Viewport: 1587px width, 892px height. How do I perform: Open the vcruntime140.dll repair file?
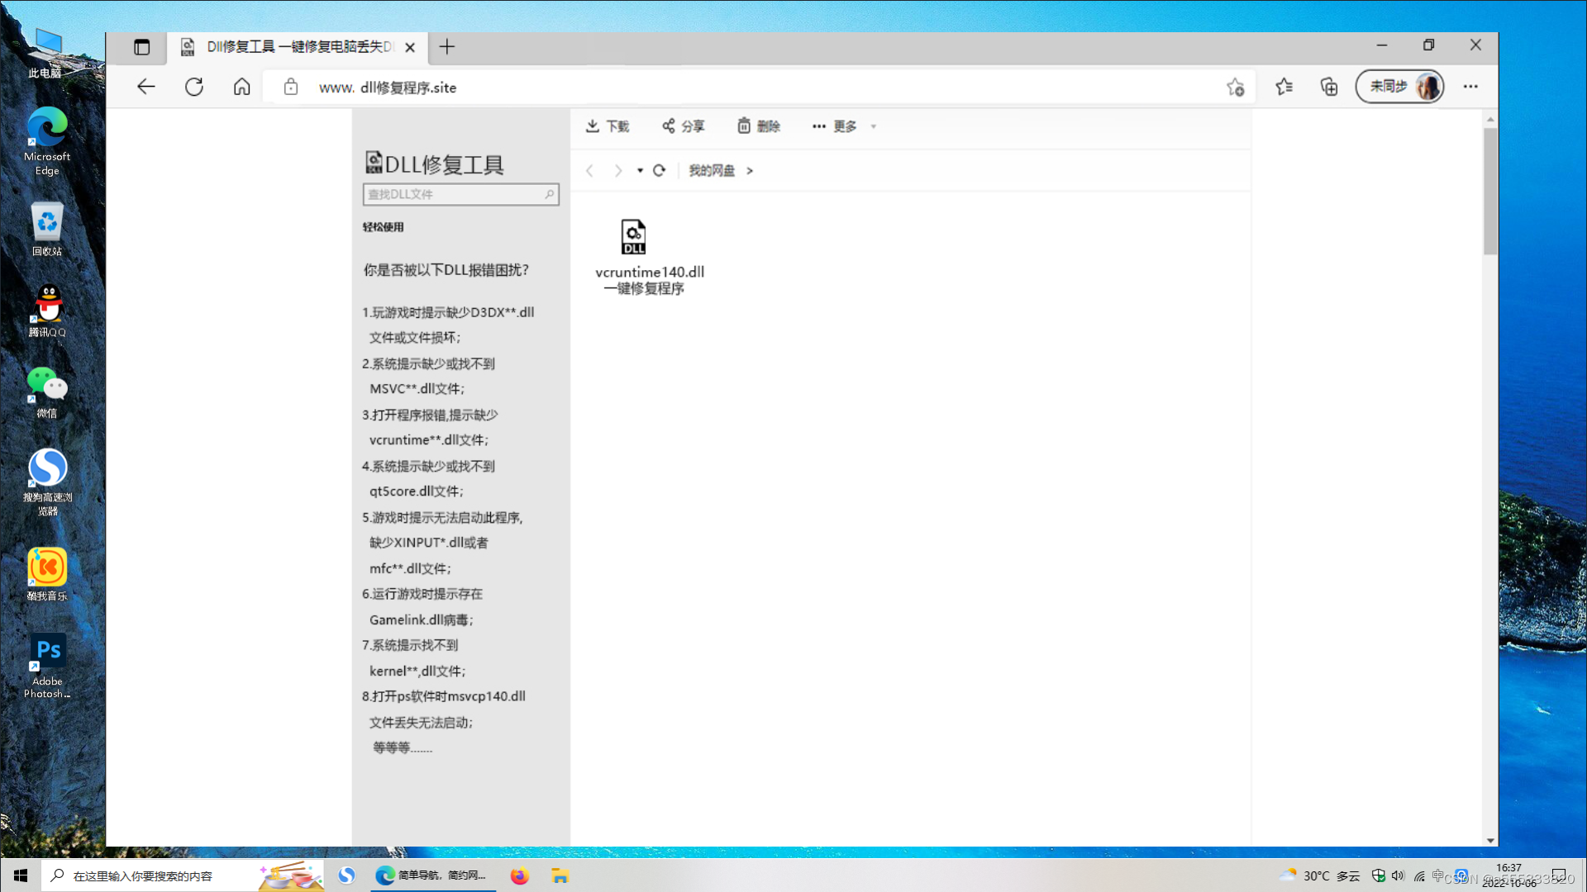point(634,238)
